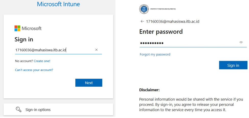Select the account email above Enter password
This screenshot has width=249, height=118.
172,21
